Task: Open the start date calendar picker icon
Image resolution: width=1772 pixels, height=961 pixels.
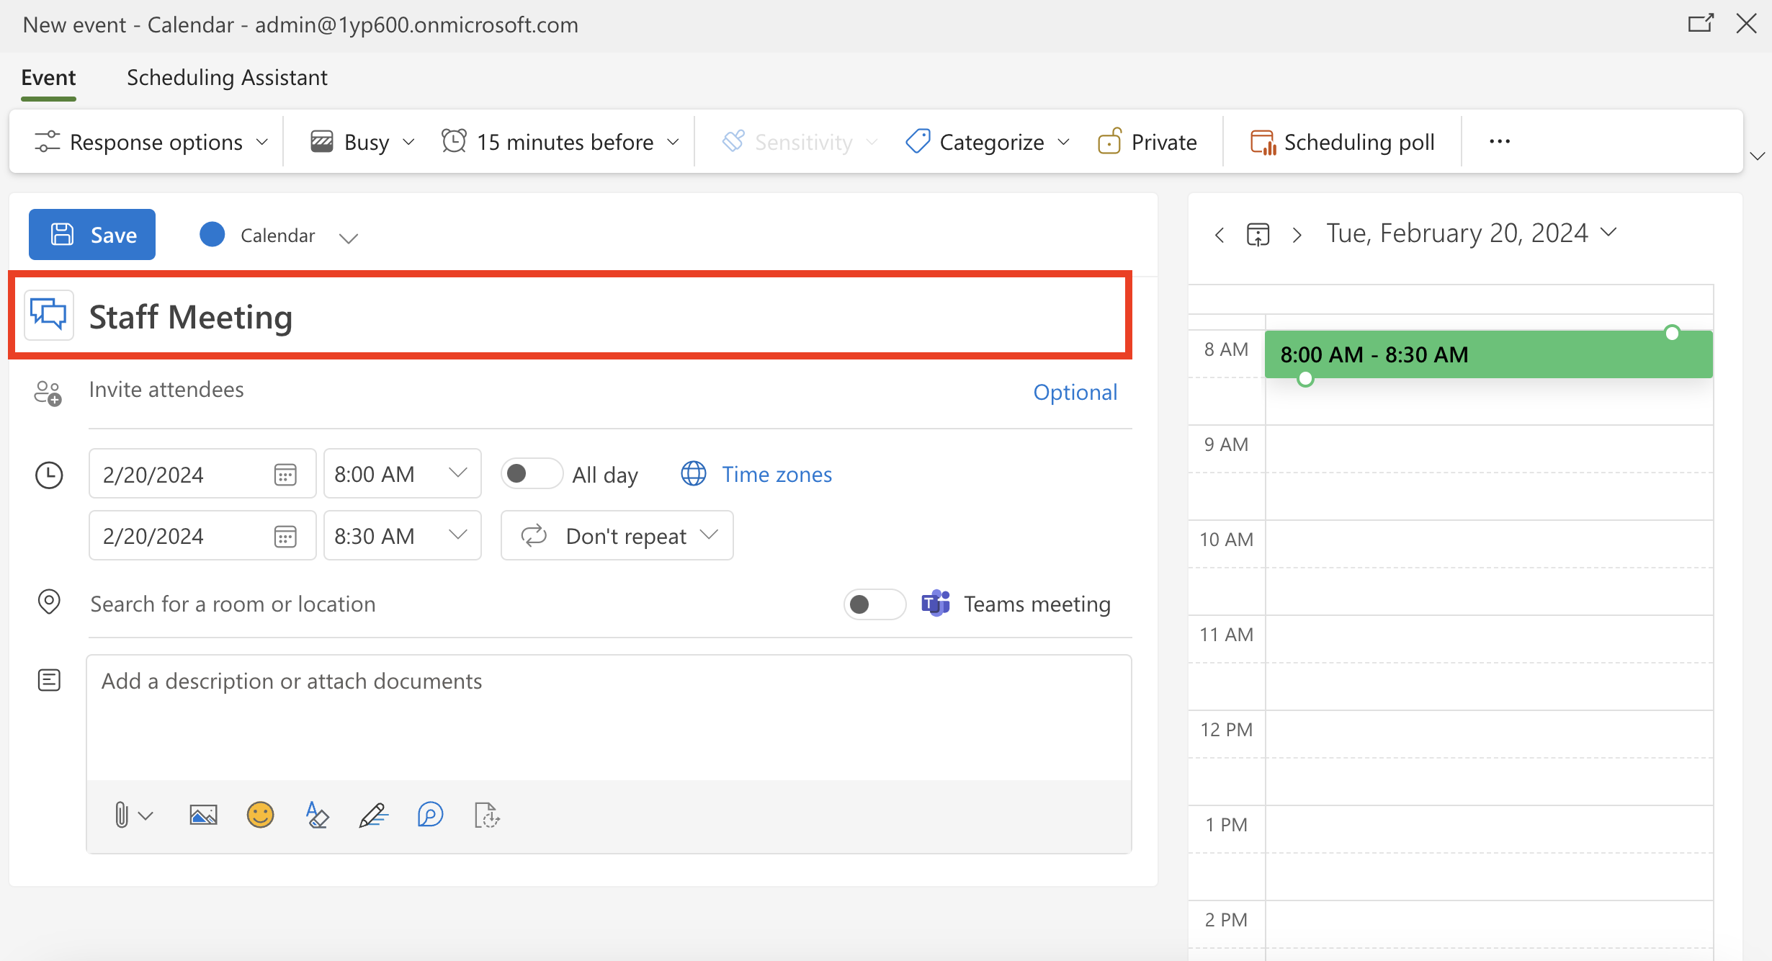Action: point(285,475)
